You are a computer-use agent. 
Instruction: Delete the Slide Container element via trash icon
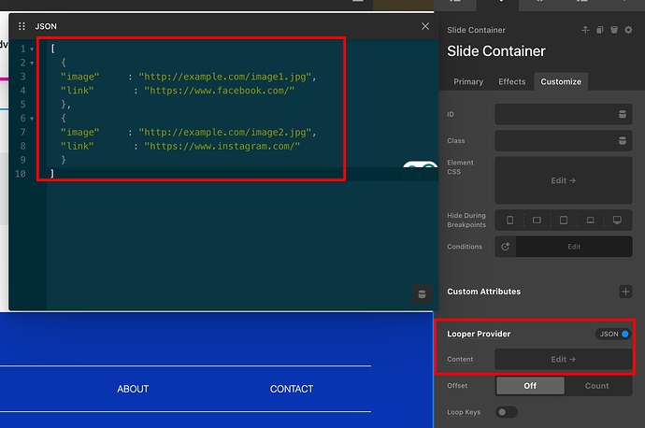pos(614,30)
